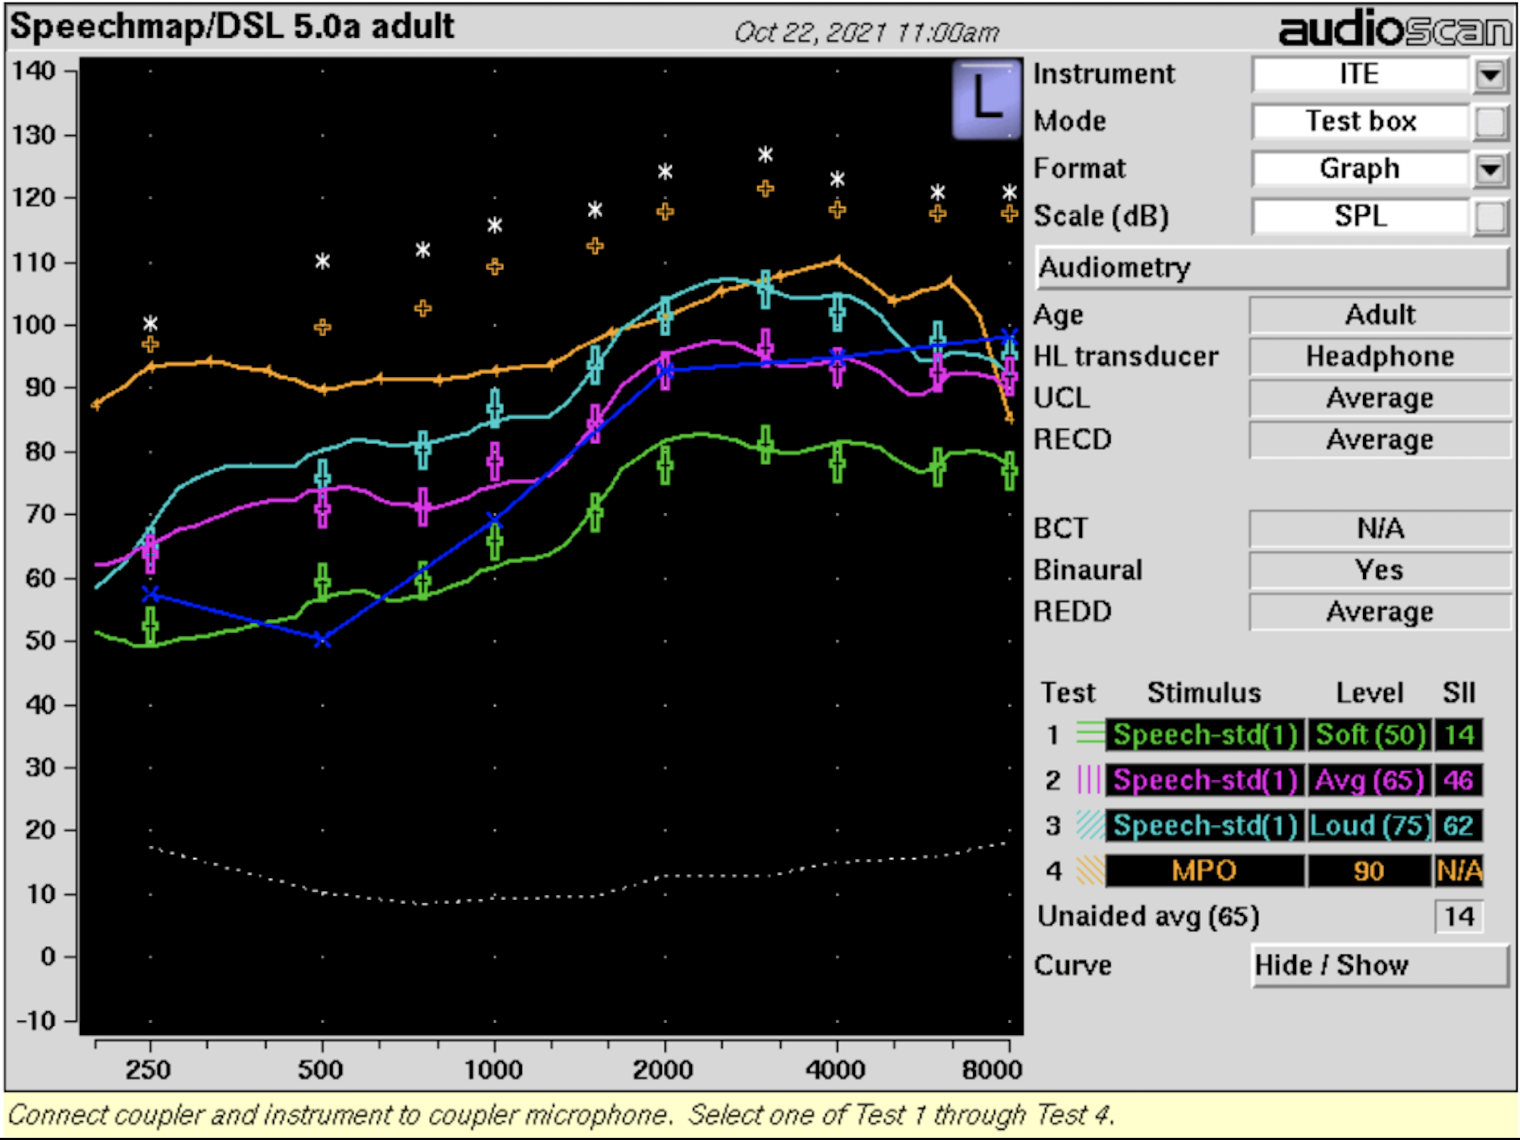Image resolution: width=1520 pixels, height=1140 pixels.
Task: Click the orange MPO target cross at 2000 Hz
Action: pos(664,211)
